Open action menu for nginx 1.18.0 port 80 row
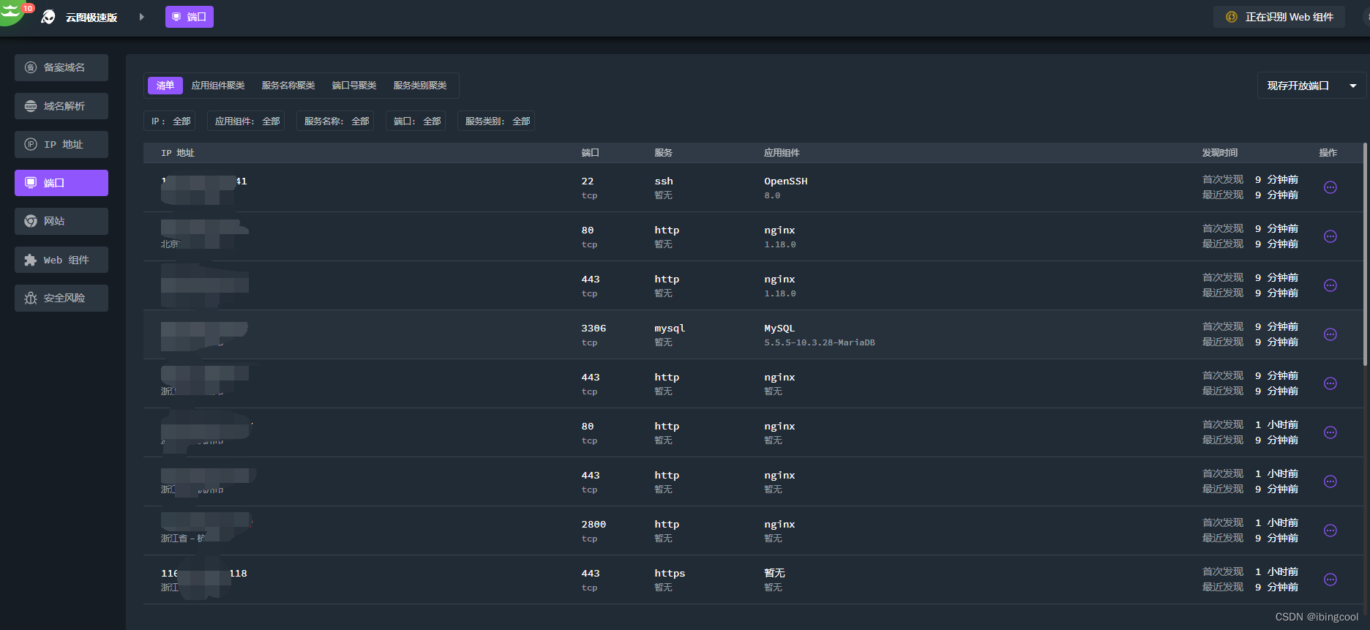This screenshot has height=630, width=1370. pos(1330,236)
